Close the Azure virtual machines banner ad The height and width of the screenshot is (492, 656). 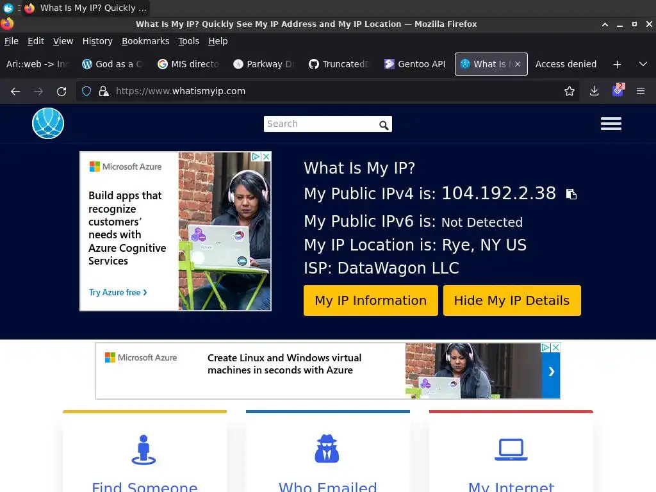pos(555,348)
